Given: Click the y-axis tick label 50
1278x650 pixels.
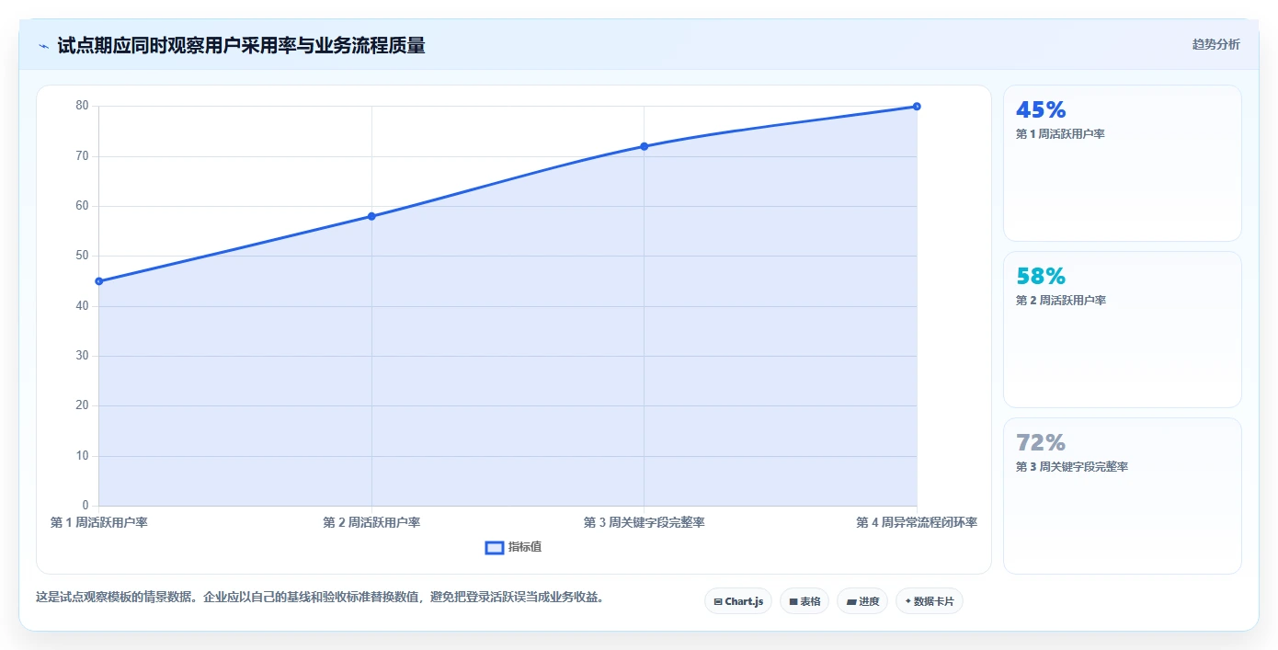Looking at the screenshot, I should coord(83,256).
